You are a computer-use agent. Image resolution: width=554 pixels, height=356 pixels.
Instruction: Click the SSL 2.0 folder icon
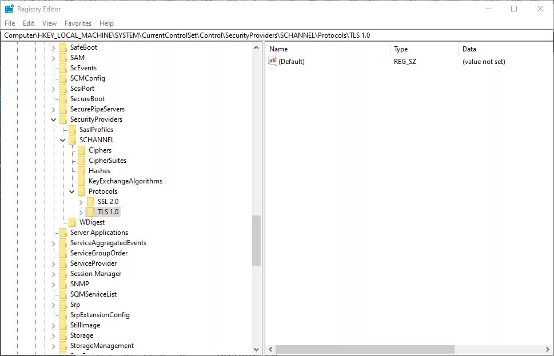[x=90, y=201]
